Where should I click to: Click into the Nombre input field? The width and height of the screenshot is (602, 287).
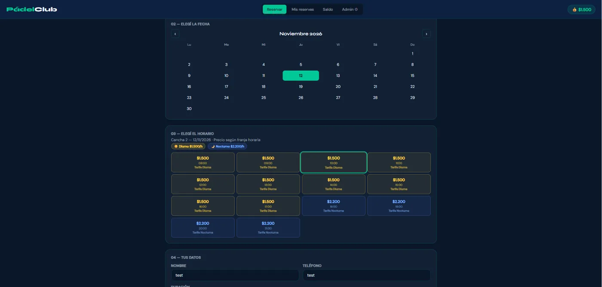click(235, 275)
